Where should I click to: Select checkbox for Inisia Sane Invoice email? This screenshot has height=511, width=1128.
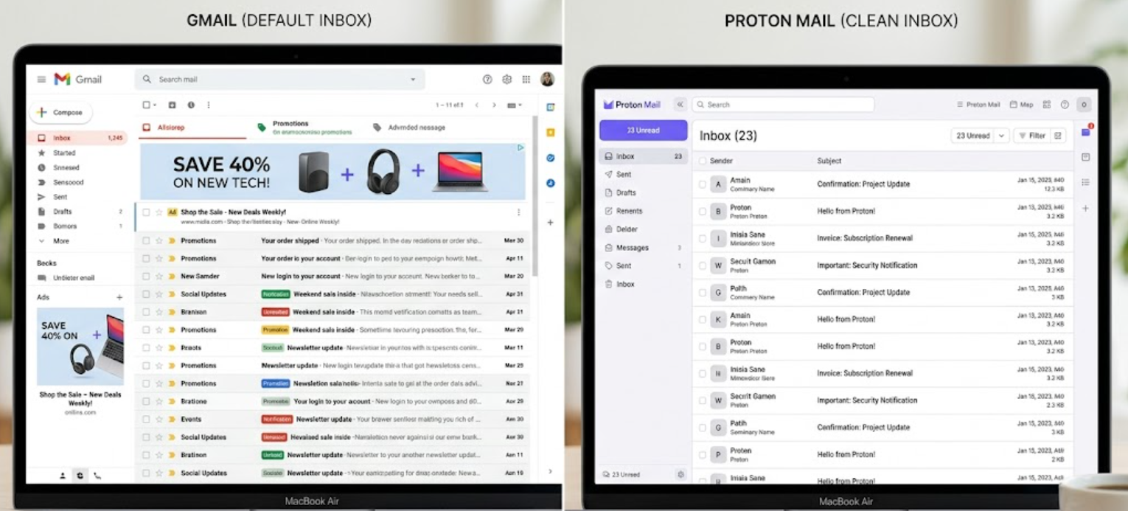702,238
